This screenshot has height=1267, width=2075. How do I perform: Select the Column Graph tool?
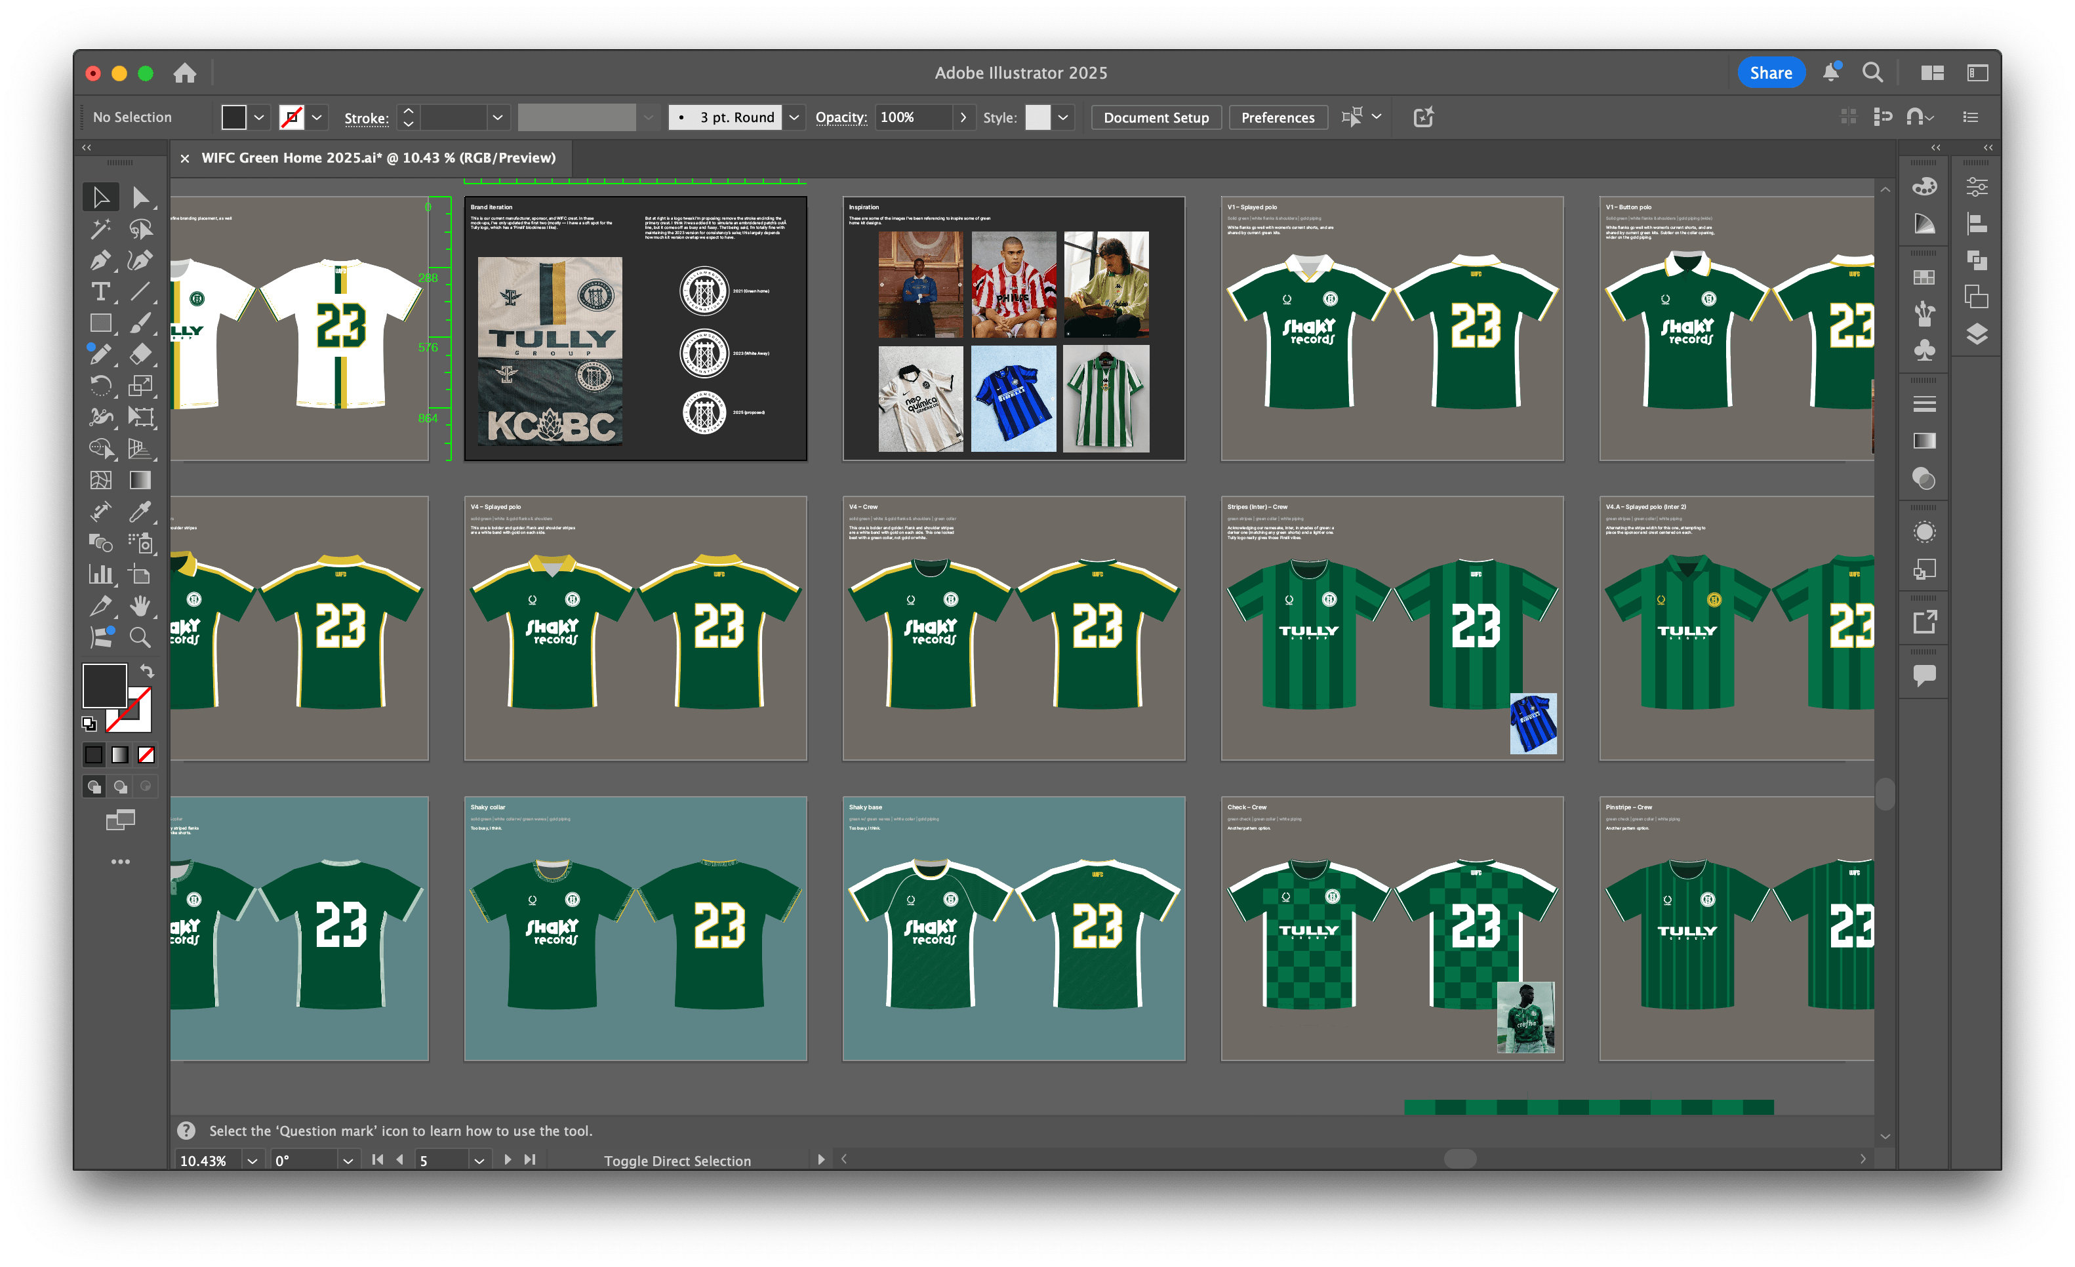pyautogui.click(x=100, y=575)
